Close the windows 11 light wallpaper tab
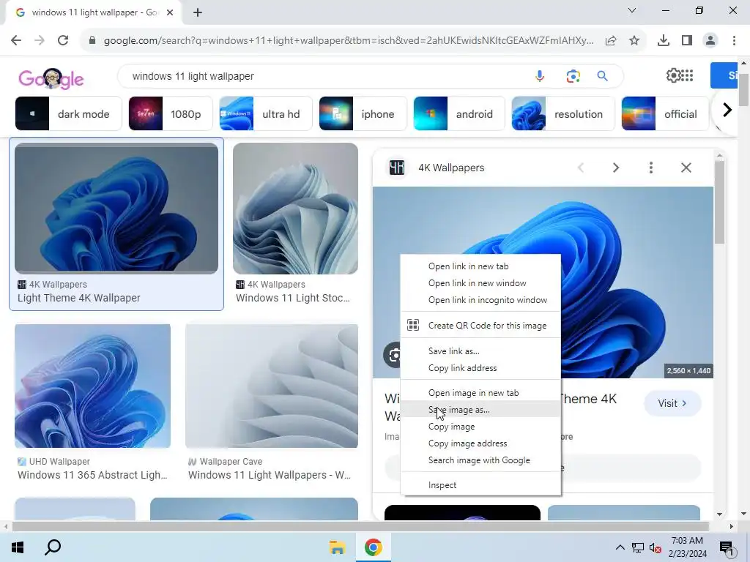Image resolution: width=750 pixels, height=562 pixels. click(170, 13)
